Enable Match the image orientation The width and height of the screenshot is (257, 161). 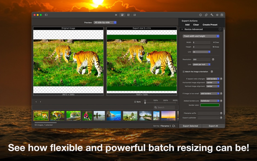coord(184,72)
